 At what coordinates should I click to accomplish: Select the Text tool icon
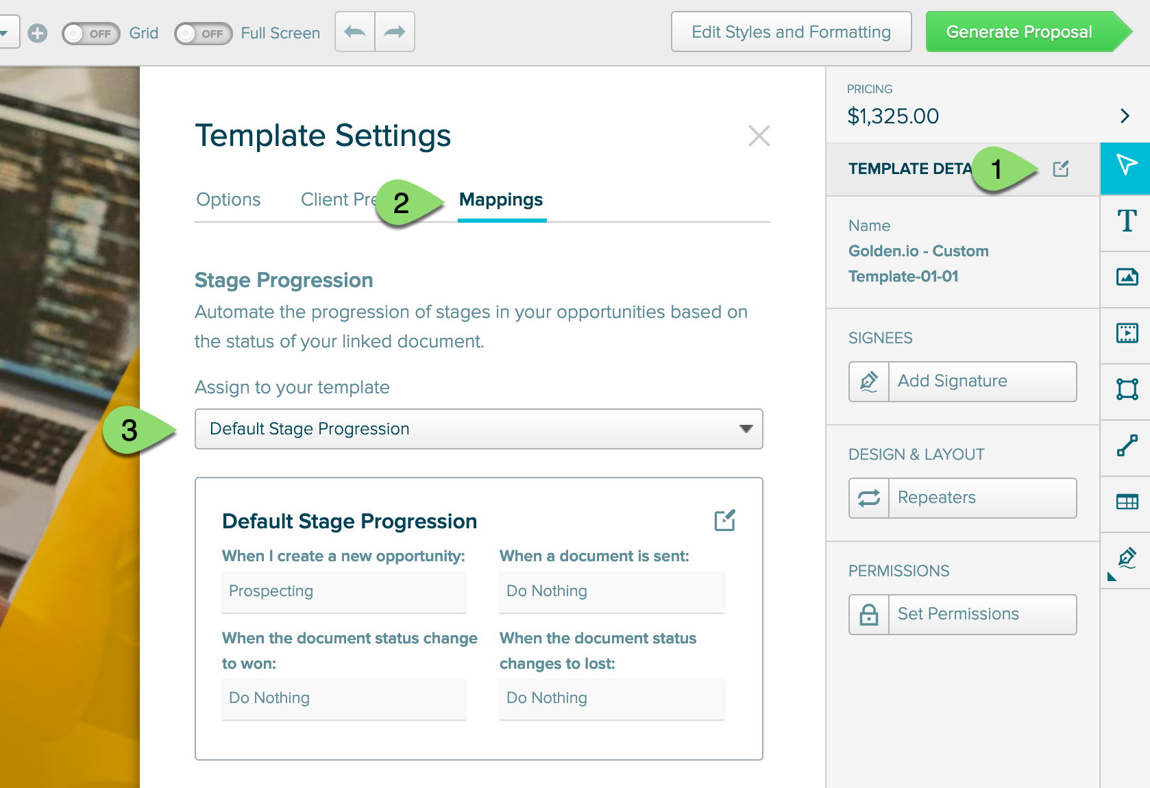coord(1126,221)
